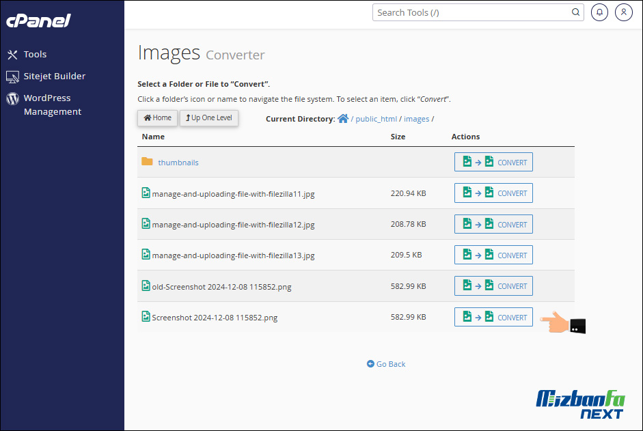This screenshot has width=643, height=431.
Task: Click the thumbnails folder icon
Action: coord(147,161)
